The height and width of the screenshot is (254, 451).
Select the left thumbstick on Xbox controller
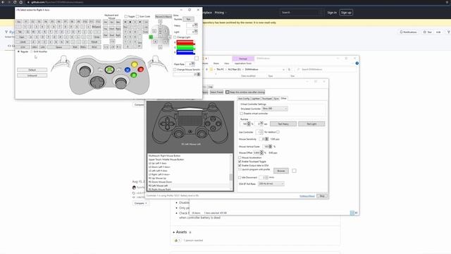[x=85, y=71]
